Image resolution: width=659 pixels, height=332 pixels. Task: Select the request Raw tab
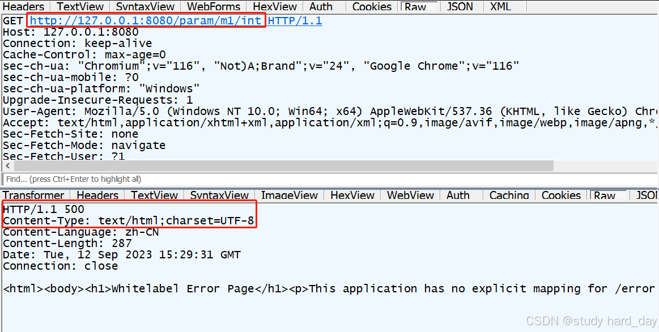point(419,7)
